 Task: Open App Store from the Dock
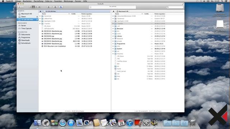pyautogui.click(x=71, y=123)
